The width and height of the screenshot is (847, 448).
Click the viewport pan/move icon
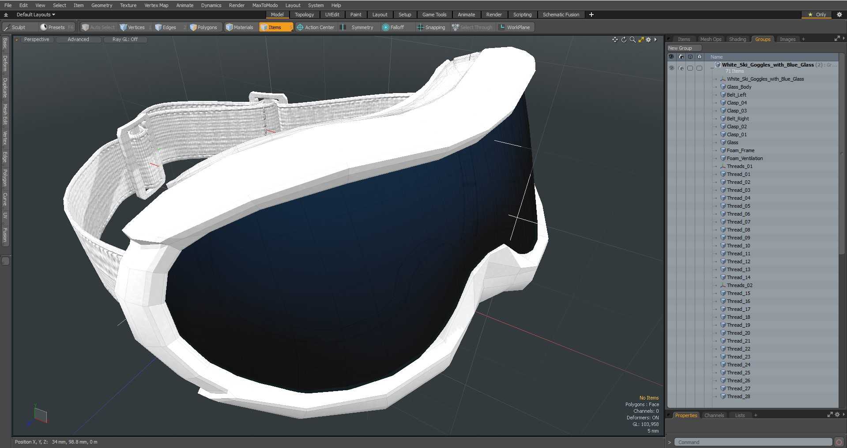pos(615,40)
